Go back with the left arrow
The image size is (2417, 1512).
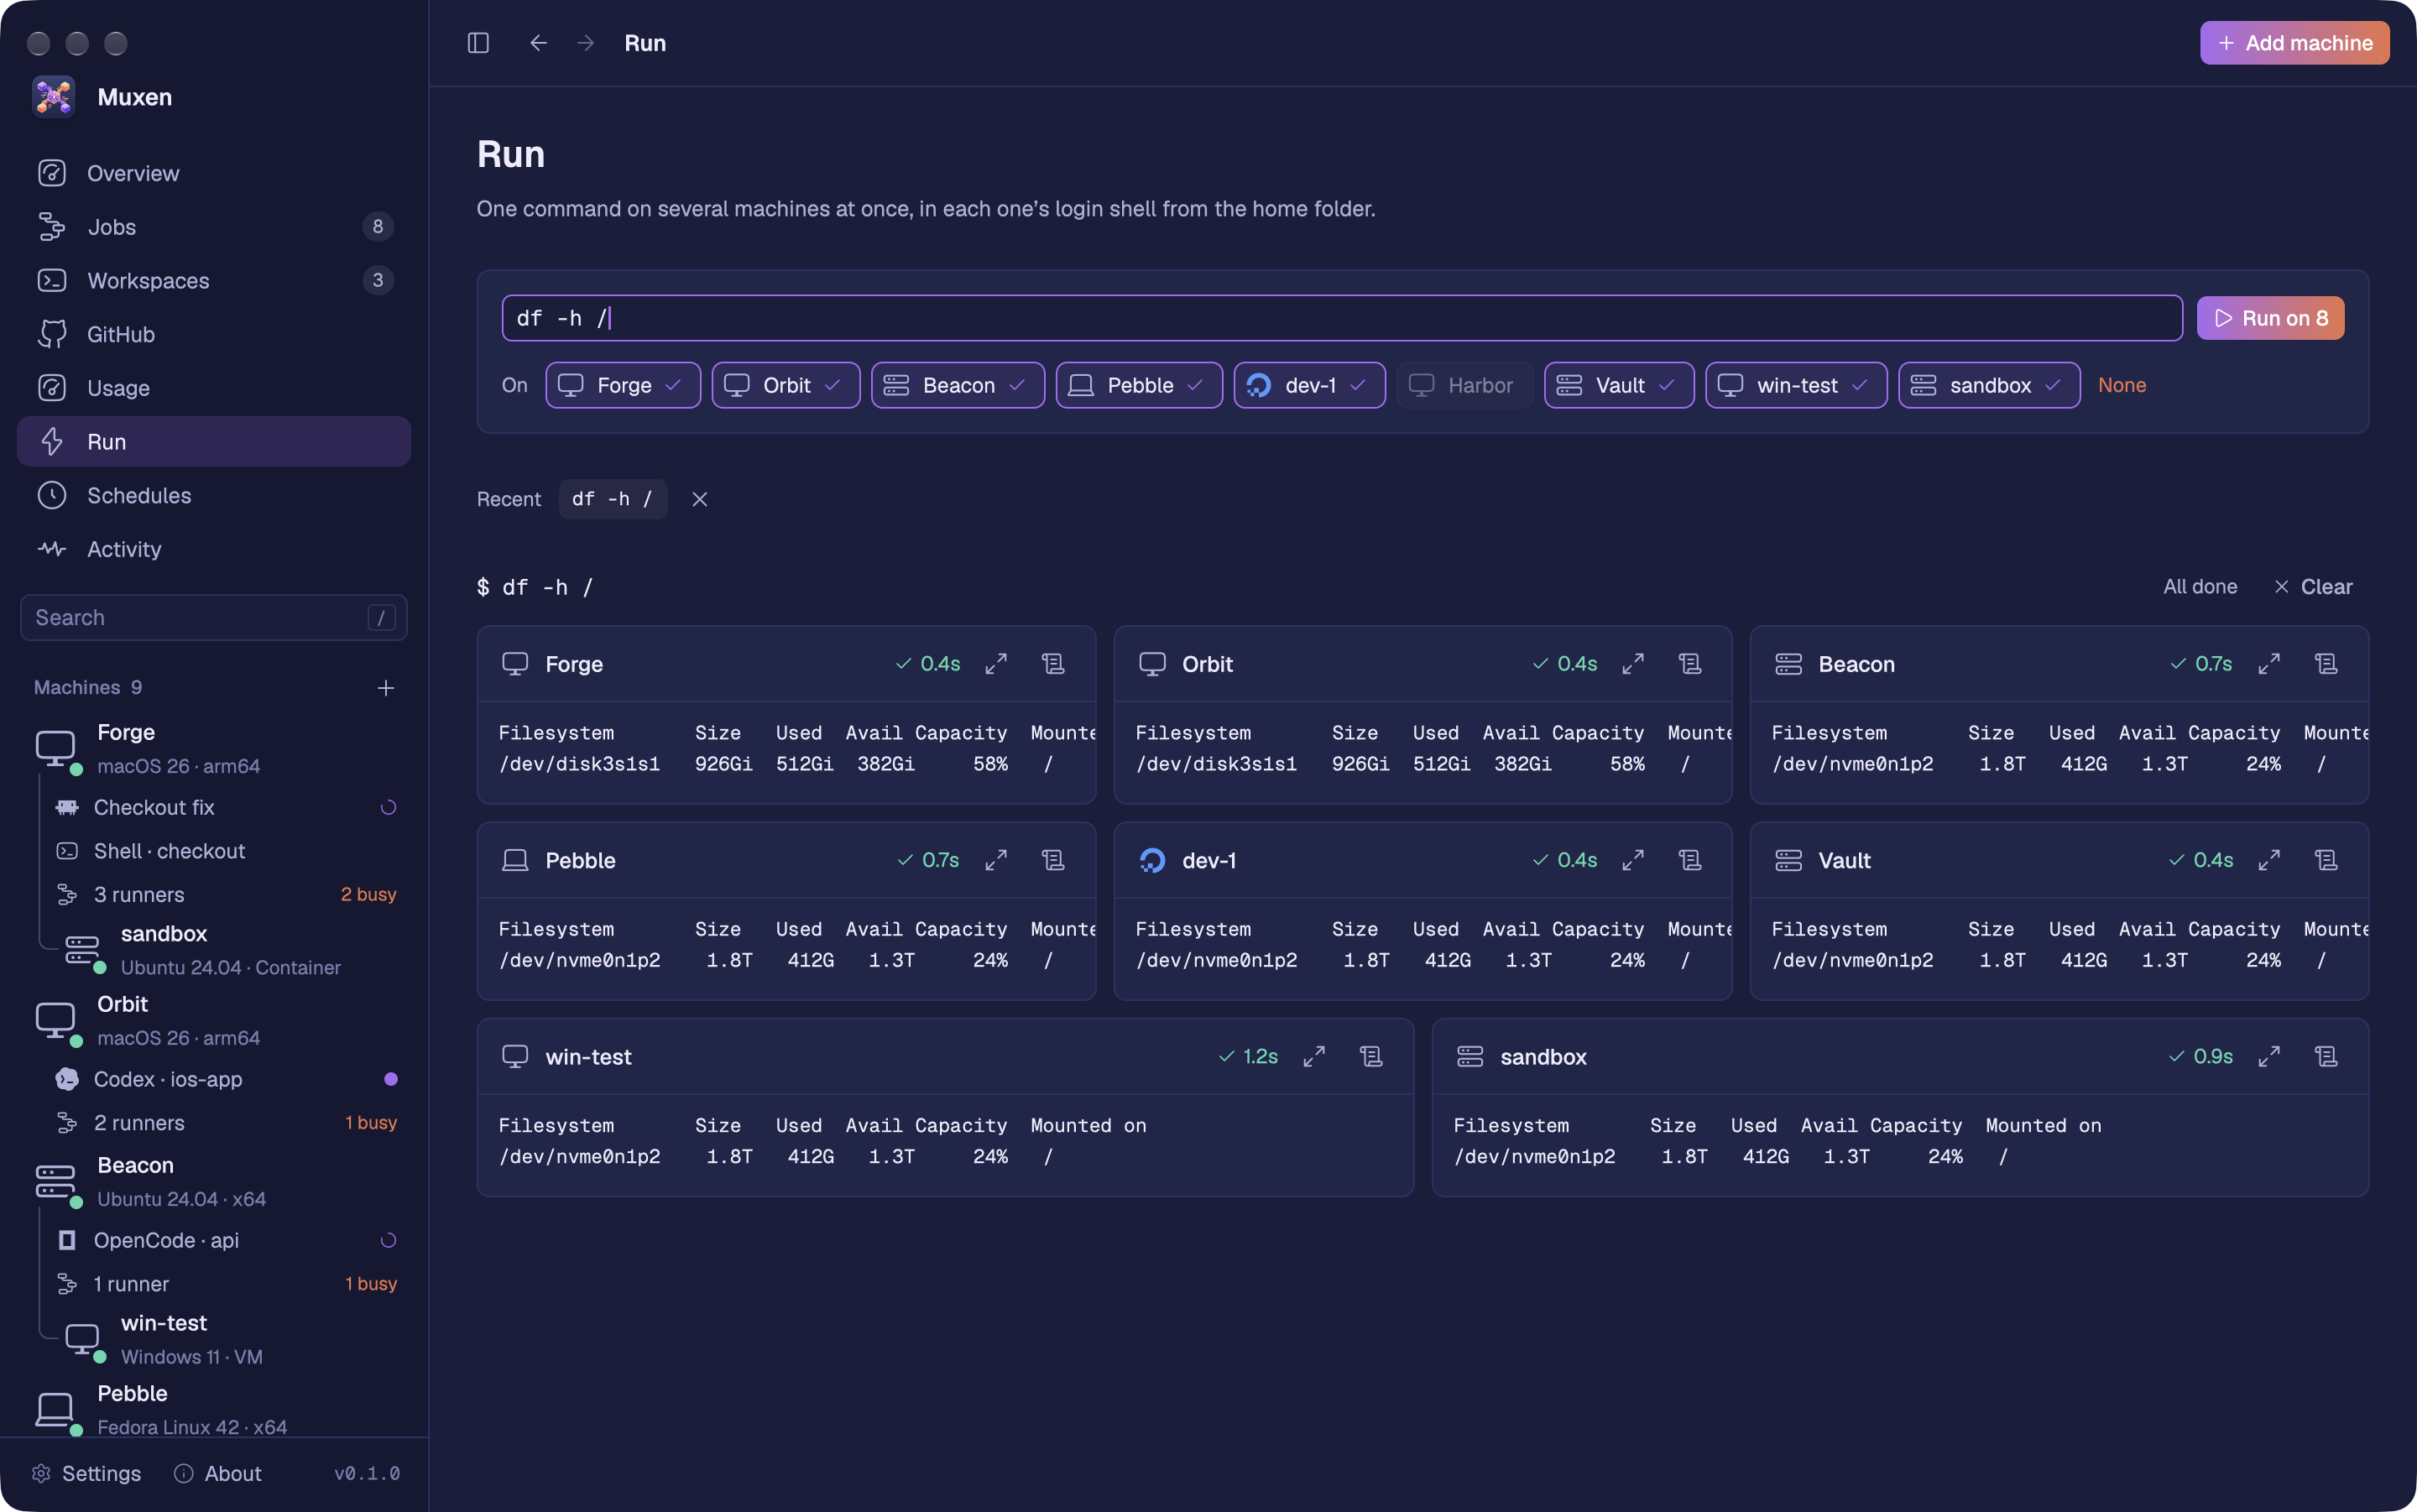click(538, 43)
